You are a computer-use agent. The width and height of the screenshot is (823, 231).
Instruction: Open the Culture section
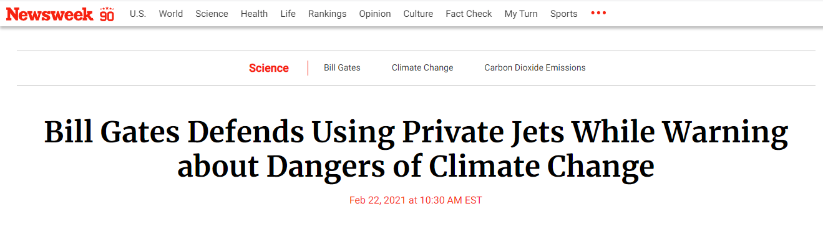click(x=418, y=14)
